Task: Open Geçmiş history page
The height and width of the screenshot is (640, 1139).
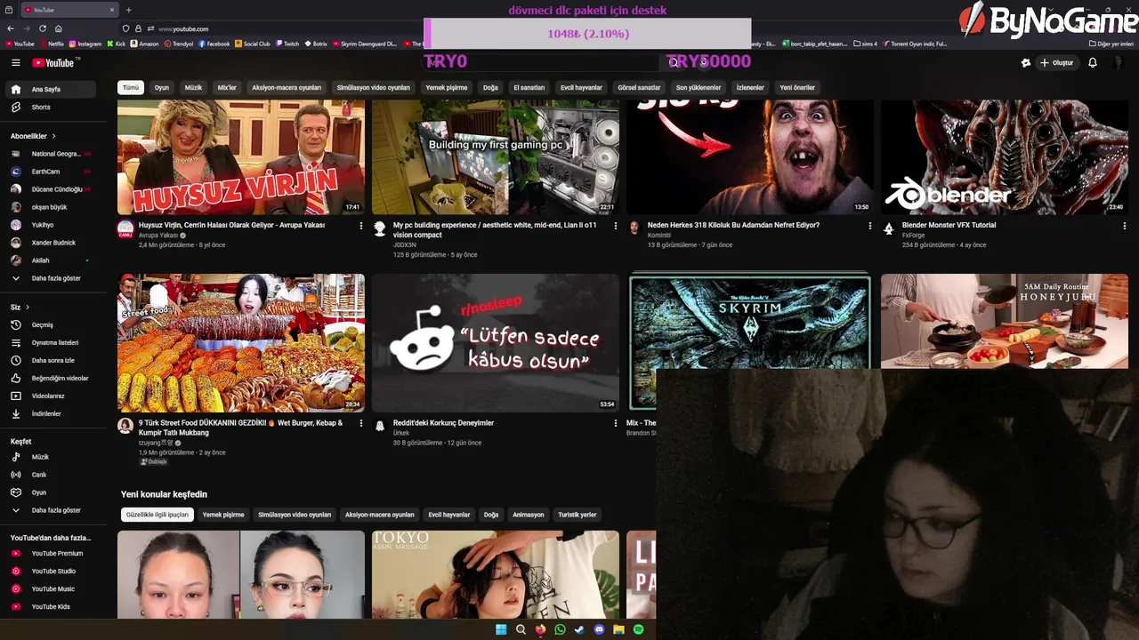Action: (x=43, y=324)
